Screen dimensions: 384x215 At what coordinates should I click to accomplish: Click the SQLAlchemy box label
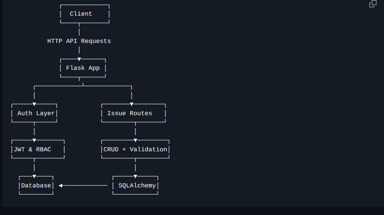click(137, 185)
